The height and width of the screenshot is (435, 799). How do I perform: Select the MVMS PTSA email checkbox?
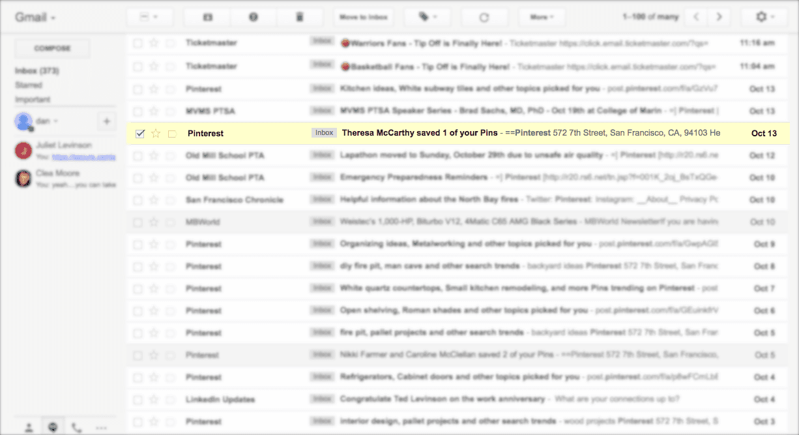pos(138,111)
